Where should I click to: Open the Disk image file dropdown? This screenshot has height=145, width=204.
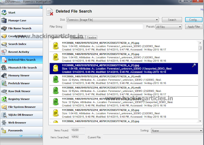tap(113, 20)
